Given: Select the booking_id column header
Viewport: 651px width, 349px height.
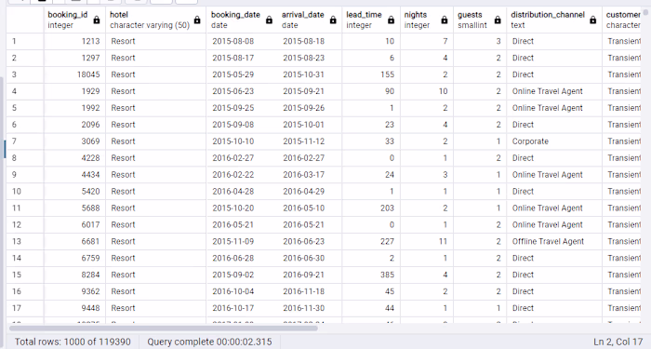Looking at the screenshot, I should point(74,20).
